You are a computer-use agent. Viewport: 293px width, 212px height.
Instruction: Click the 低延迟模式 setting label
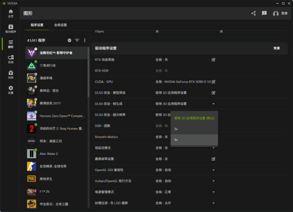tap(103, 148)
